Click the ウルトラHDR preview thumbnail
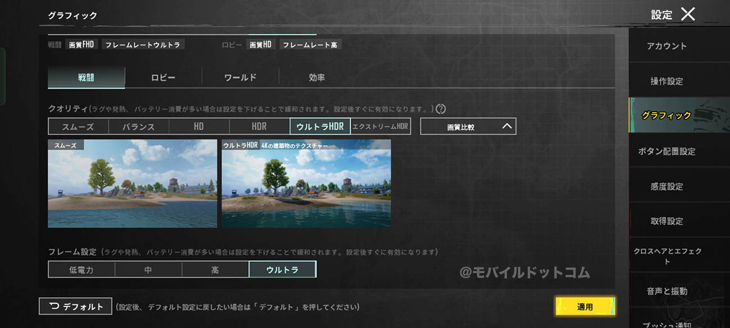 [x=307, y=183]
